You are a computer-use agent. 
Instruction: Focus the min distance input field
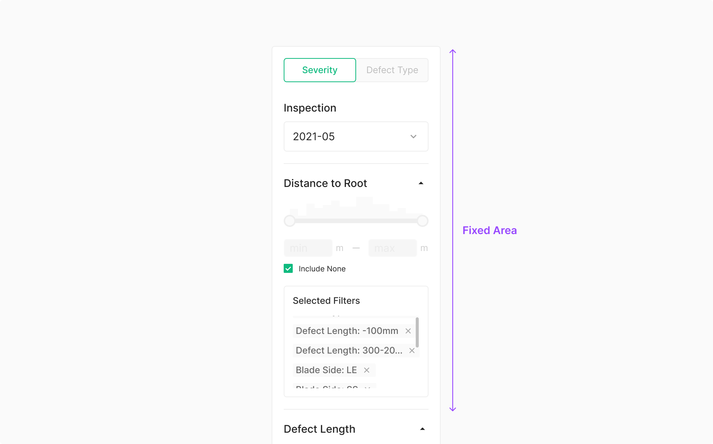[x=308, y=248]
